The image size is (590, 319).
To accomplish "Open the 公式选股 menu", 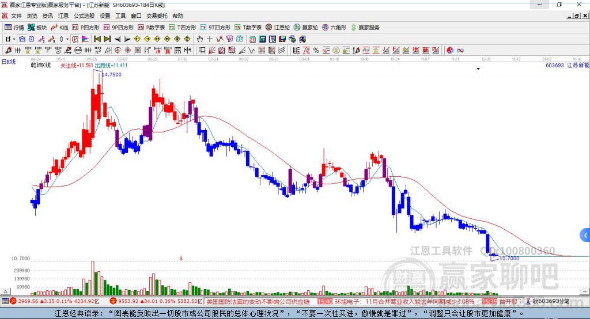I will [x=84, y=16].
